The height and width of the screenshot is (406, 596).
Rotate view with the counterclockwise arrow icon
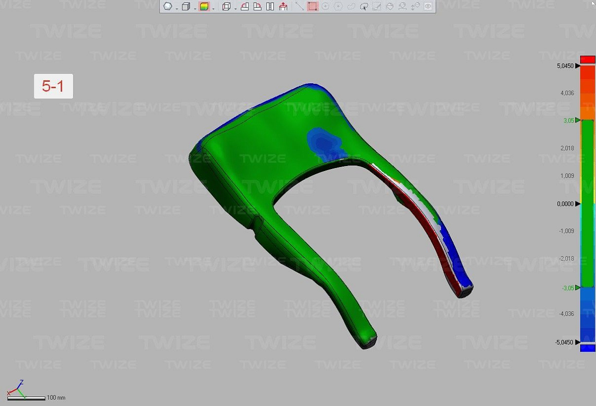point(244,6)
